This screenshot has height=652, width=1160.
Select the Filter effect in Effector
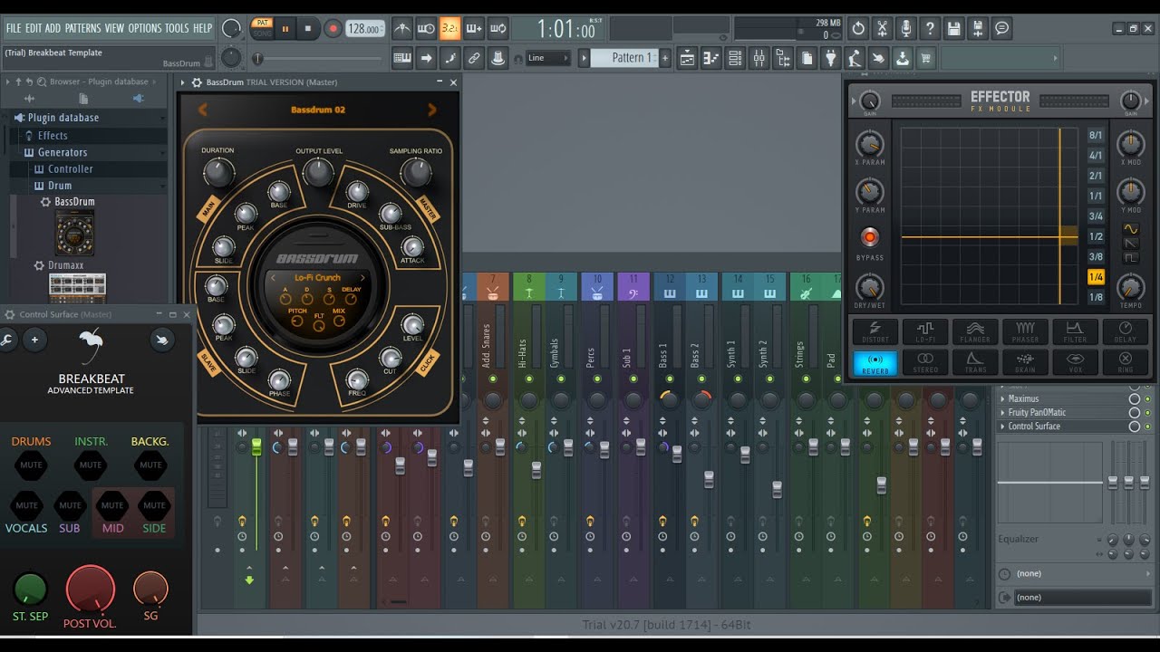click(1075, 332)
